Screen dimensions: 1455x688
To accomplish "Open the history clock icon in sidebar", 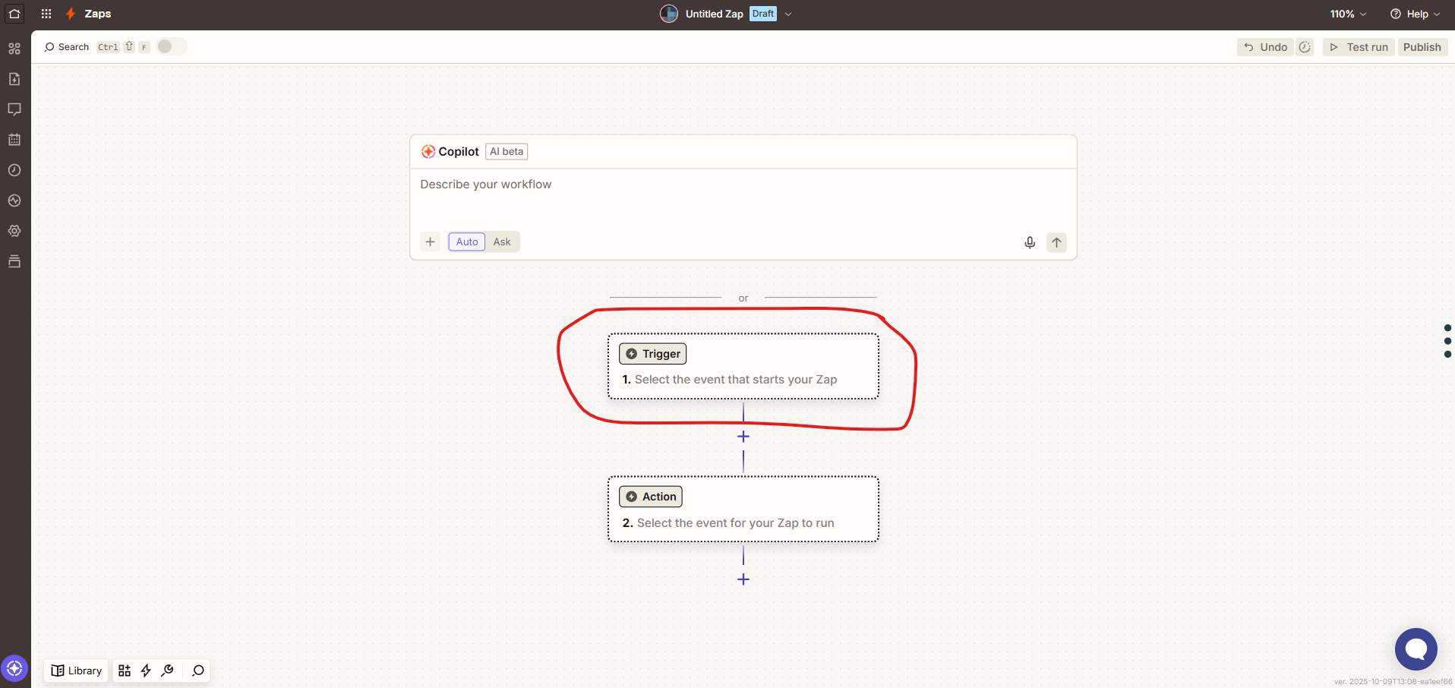I will pyautogui.click(x=14, y=170).
